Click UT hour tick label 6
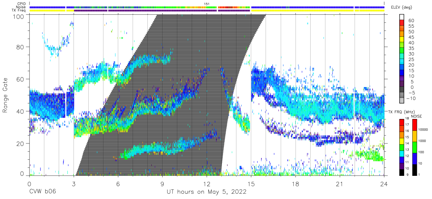 pyautogui.click(x=118, y=184)
